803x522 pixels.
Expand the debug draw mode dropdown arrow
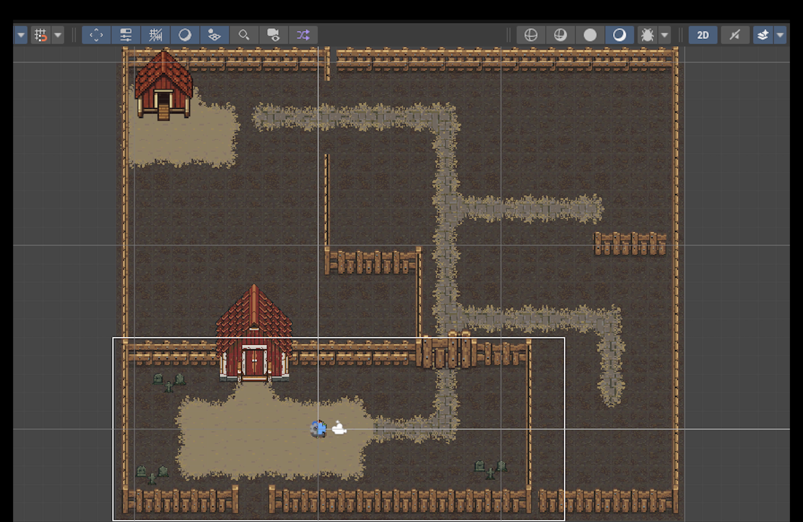point(664,35)
